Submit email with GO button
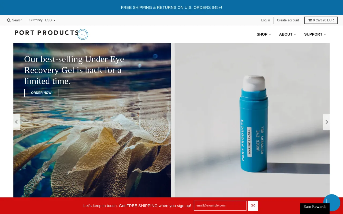The height and width of the screenshot is (214, 343). point(253,206)
